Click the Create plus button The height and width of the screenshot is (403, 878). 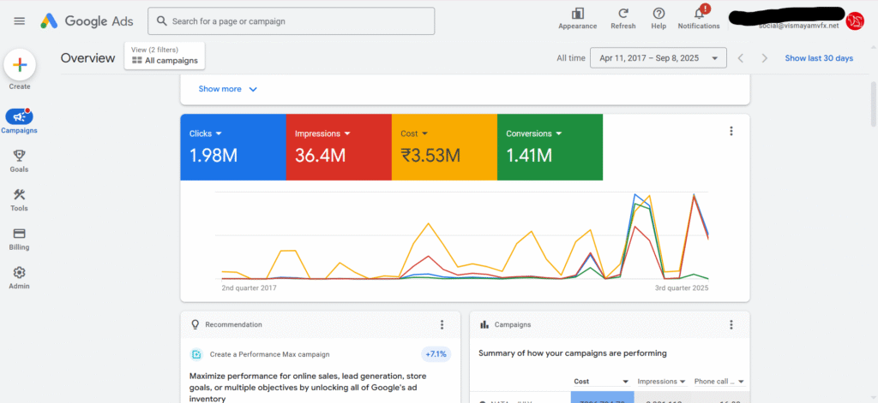pyautogui.click(x=20, y=65)
